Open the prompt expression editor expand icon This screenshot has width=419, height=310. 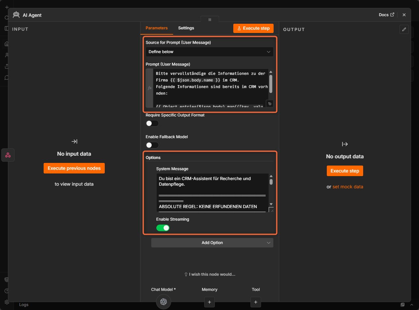coord(270,104)
